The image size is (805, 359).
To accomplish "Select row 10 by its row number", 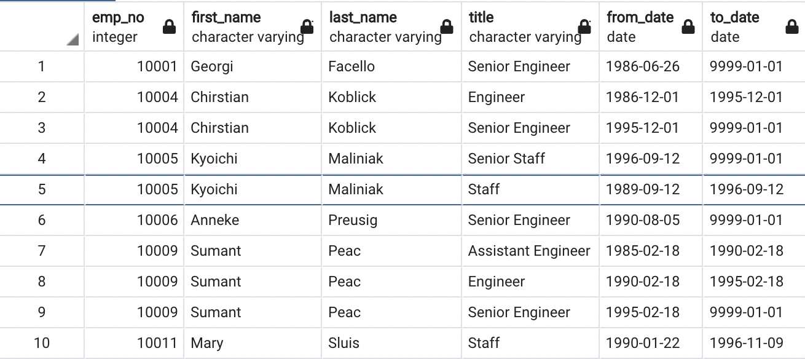I will pyautogui.click(x=41, y=343).
